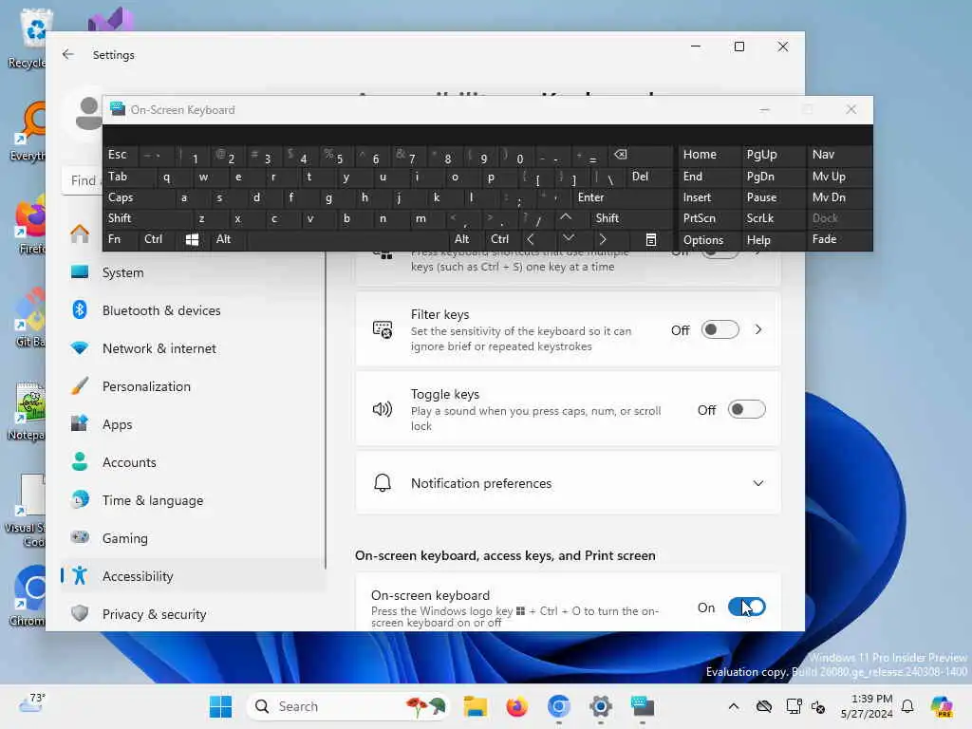
Task: Turn on the Toggle keys switch
Action: pyautogui.click(x=746, y=410)
